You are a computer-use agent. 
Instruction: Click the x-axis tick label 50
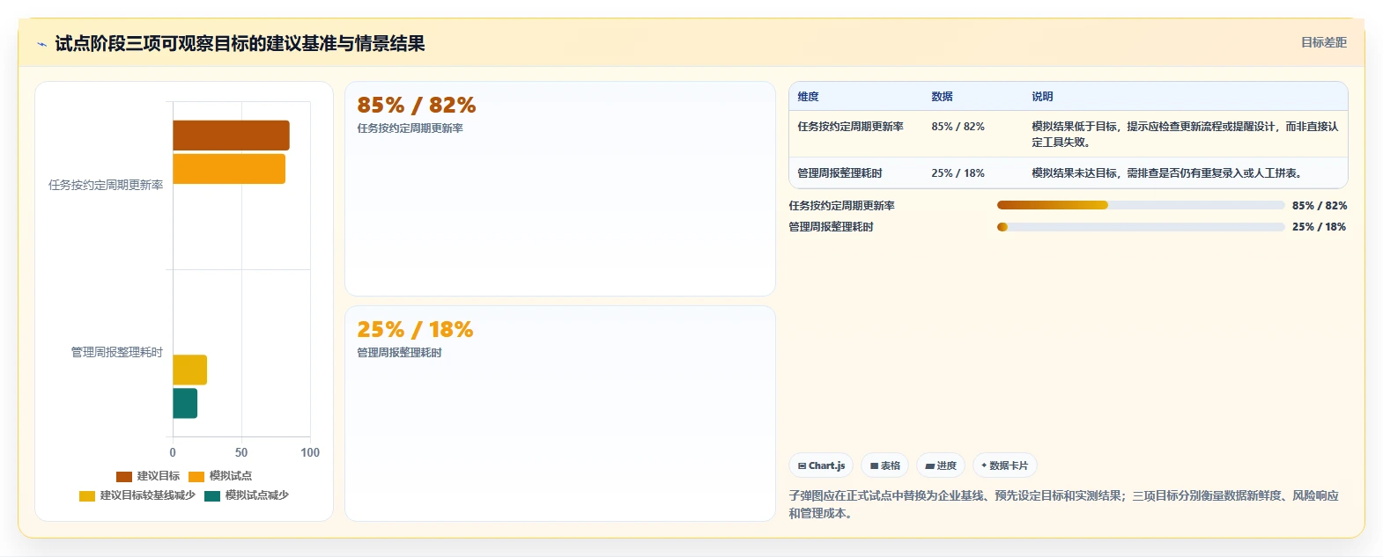241,452
